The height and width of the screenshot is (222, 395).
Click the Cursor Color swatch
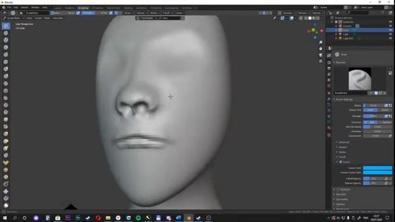(377, 168)
